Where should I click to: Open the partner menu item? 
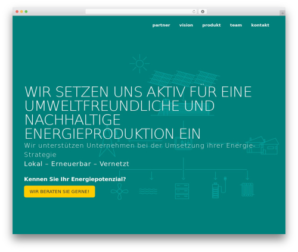(161, 25)
